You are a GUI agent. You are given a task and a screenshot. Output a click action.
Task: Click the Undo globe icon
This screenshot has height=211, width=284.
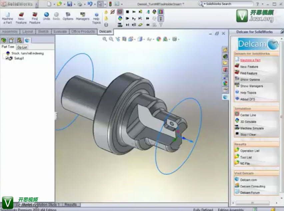[46, 15]
